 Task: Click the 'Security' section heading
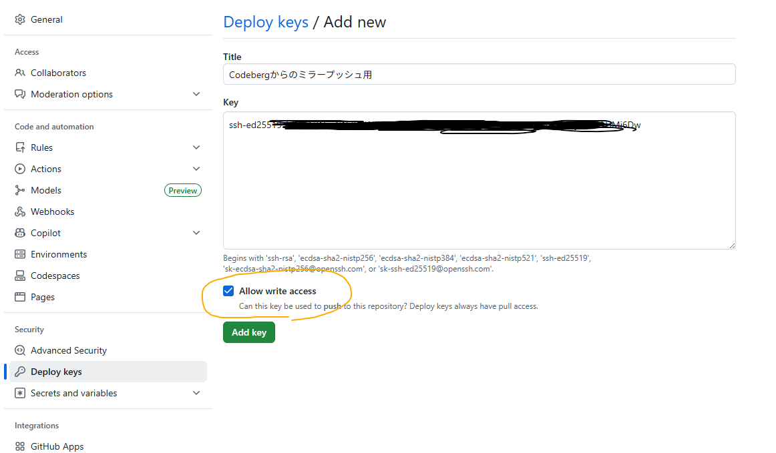(29, 330)
